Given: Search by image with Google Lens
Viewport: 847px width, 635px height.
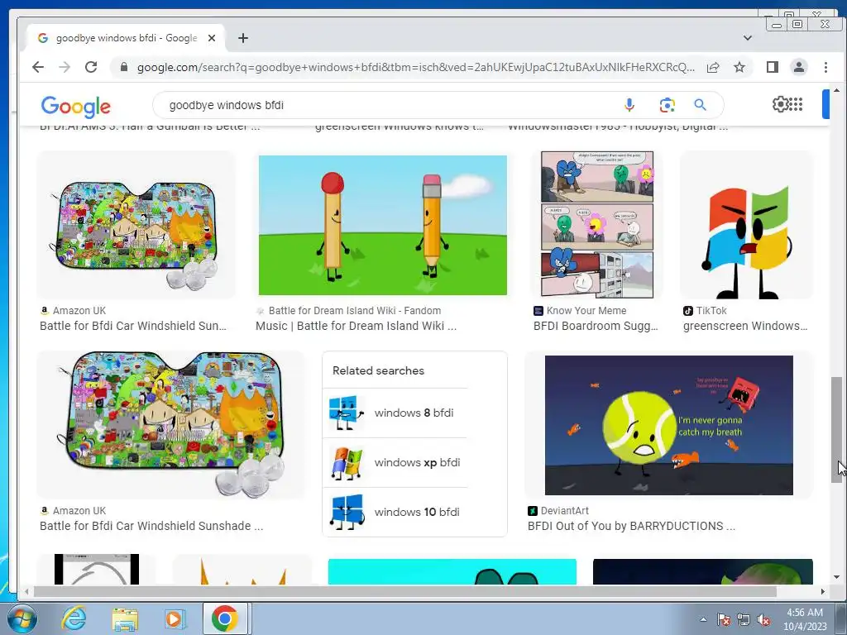Looking at the screenshot, I should 668,105.
